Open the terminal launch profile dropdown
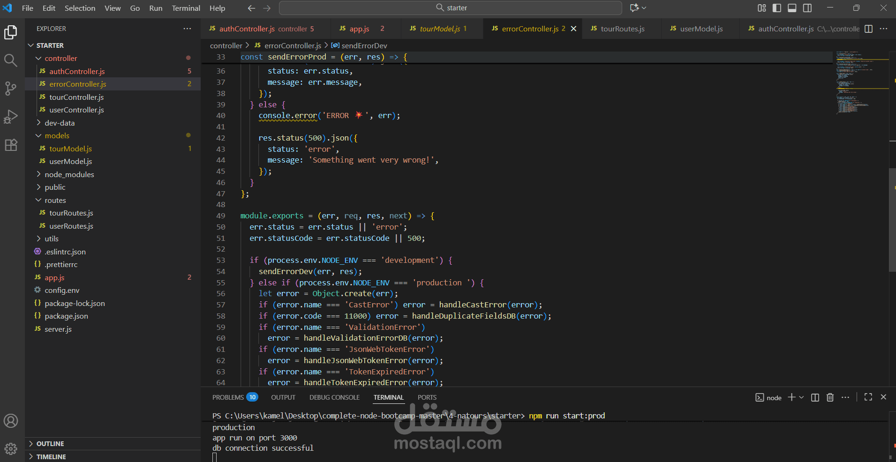Viewport: 896px width, 462px height. click(x=801, y=397)
